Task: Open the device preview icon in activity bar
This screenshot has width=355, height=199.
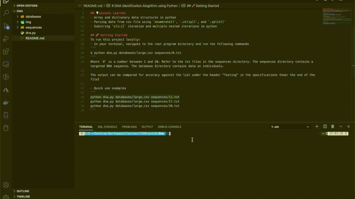Action: point(6,115)
